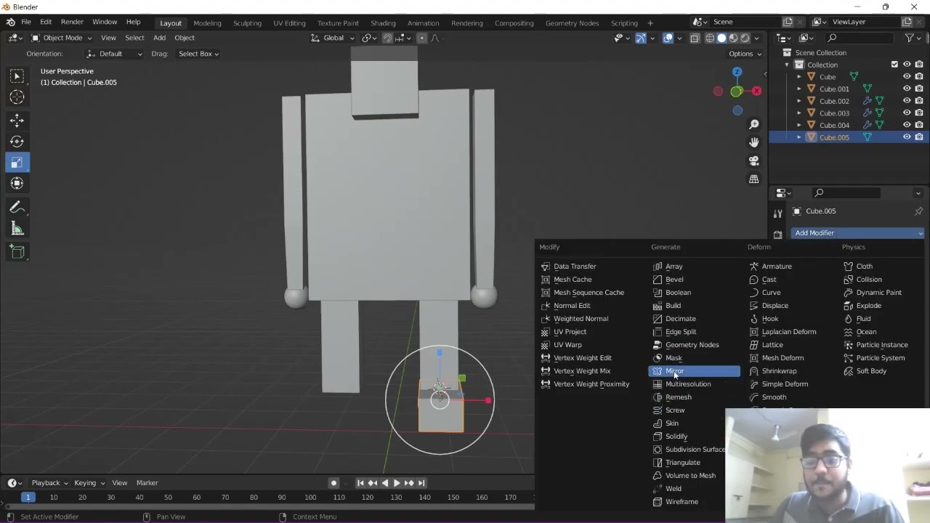Select the Scale tool
This screenshot has width=930, height=523.
(17, 163)
